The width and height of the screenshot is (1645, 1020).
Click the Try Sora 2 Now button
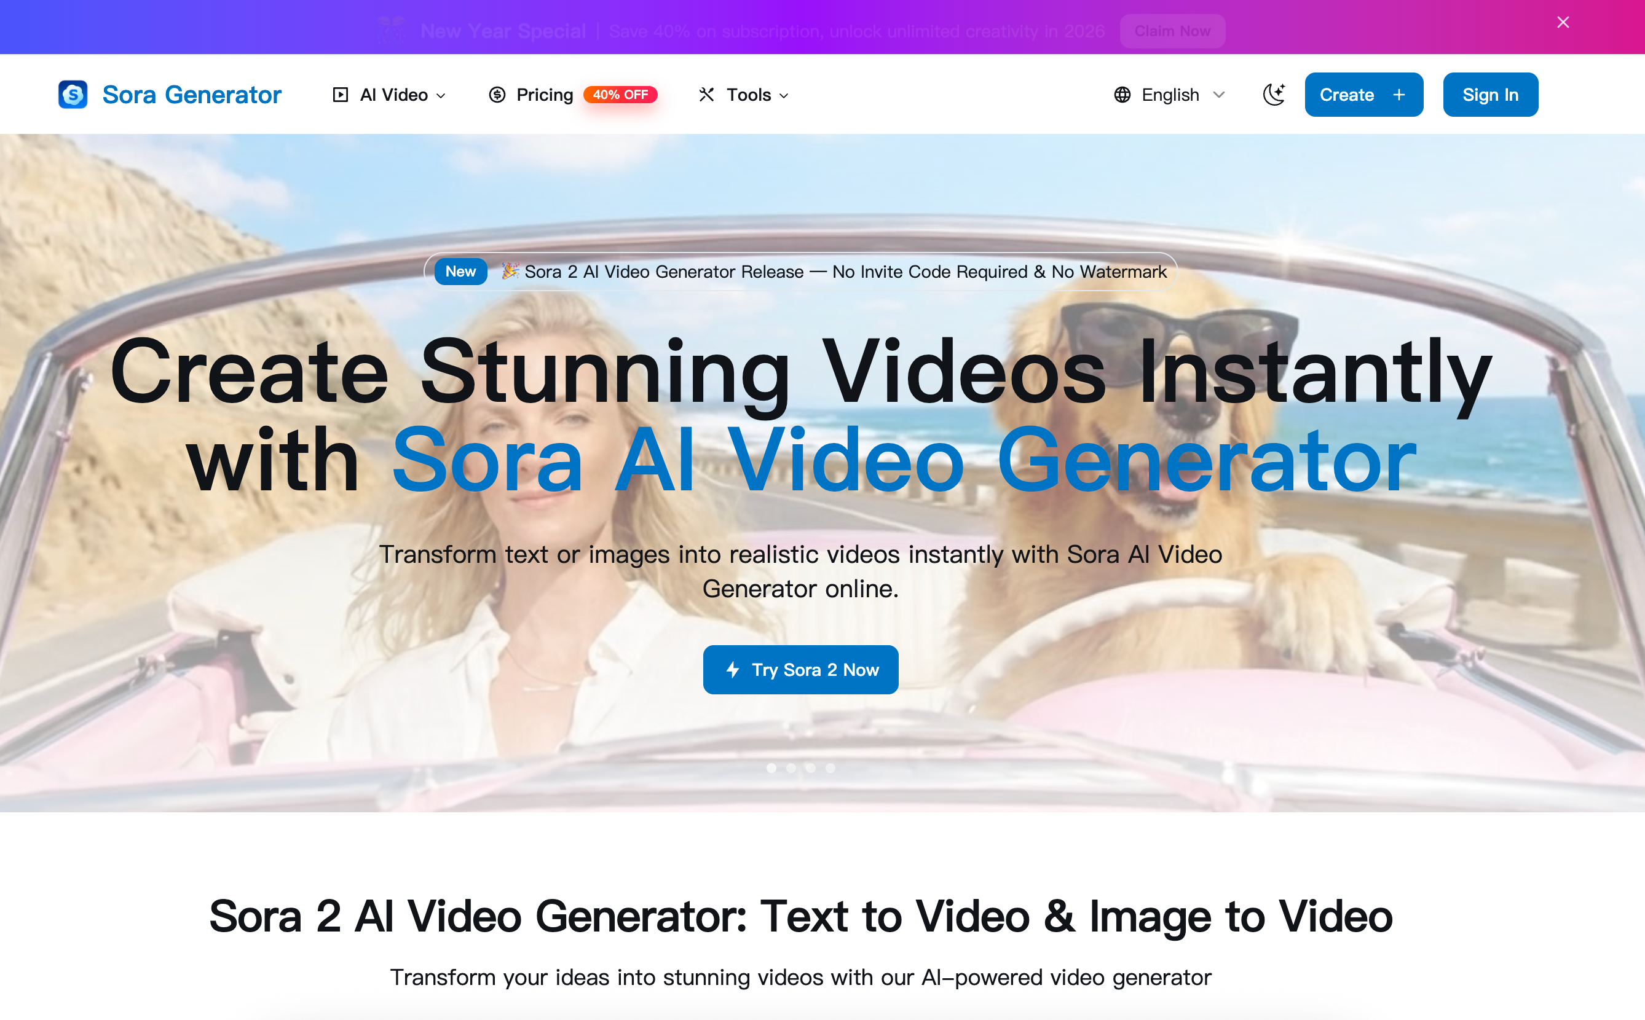(x=800, y=669)
